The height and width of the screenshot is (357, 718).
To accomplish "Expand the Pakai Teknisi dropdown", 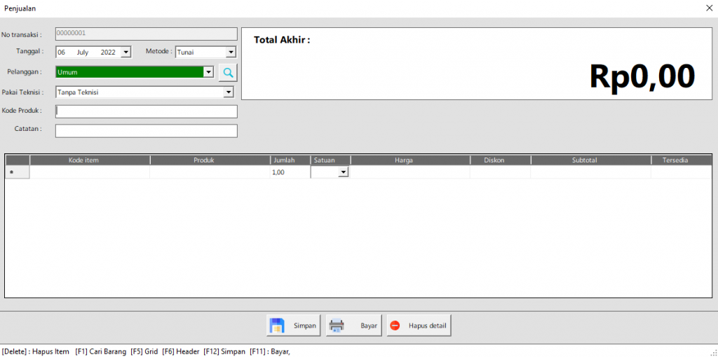I will click(x=228, y=92).
